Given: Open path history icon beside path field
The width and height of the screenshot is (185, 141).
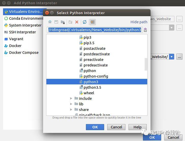Looking at the screenshot, I should [x=145, y=30].
